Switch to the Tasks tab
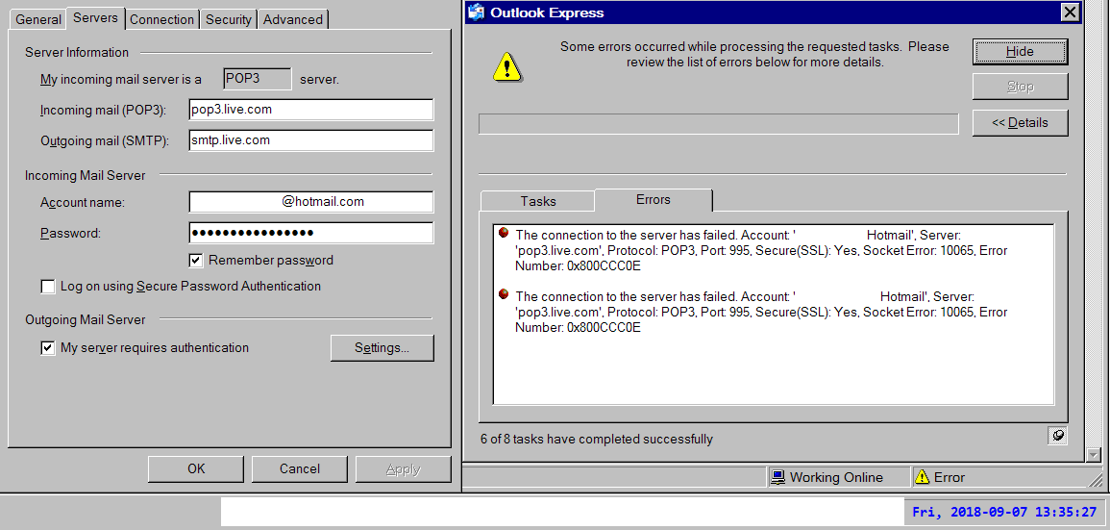The image size is (1110, 530). click(538, 201)
